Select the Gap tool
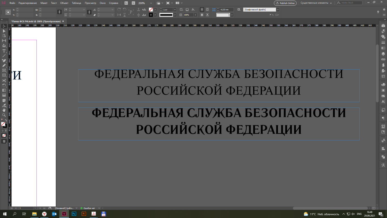This screenshot has height=218, width=387. (x=4, y=41)
